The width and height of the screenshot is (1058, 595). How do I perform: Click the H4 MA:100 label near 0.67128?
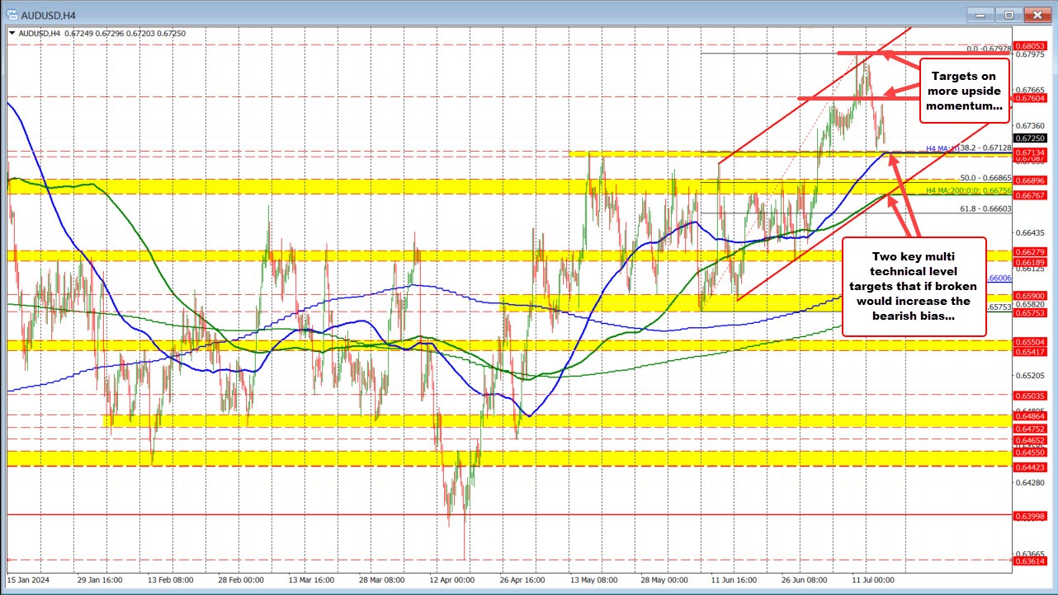[x=941, y=149]
